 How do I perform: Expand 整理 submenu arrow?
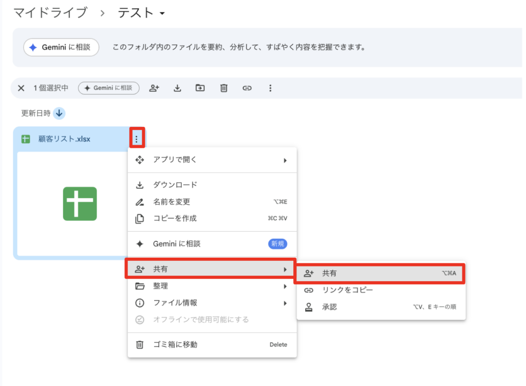point(285,286)
